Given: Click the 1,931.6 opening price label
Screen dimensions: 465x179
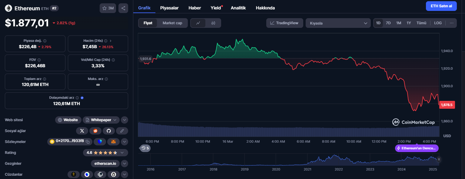Looking at the screenshot, I should tap(145, 58).
